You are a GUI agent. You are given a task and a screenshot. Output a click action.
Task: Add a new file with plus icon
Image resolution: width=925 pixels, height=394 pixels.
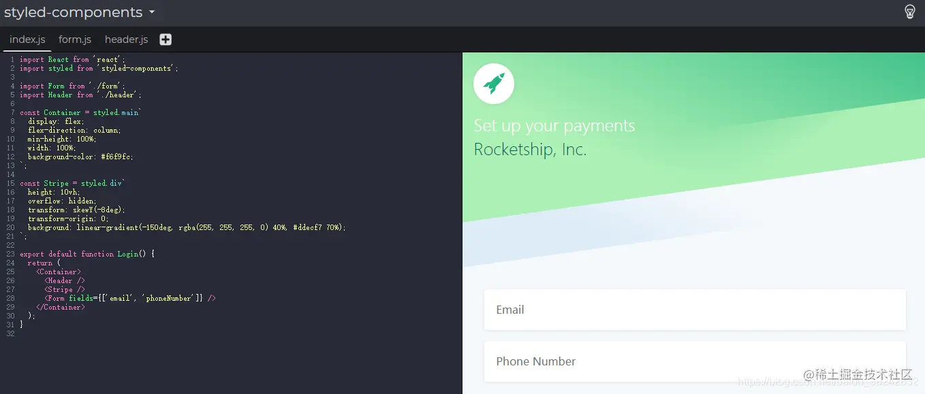click(x=166, y=39)
